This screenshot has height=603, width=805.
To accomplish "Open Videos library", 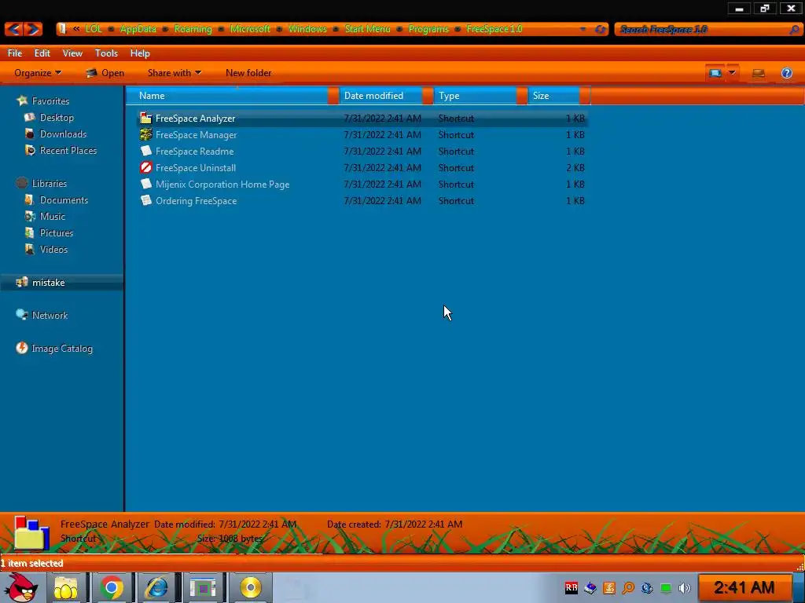I will pyautogui.click(x=53, y=249).
